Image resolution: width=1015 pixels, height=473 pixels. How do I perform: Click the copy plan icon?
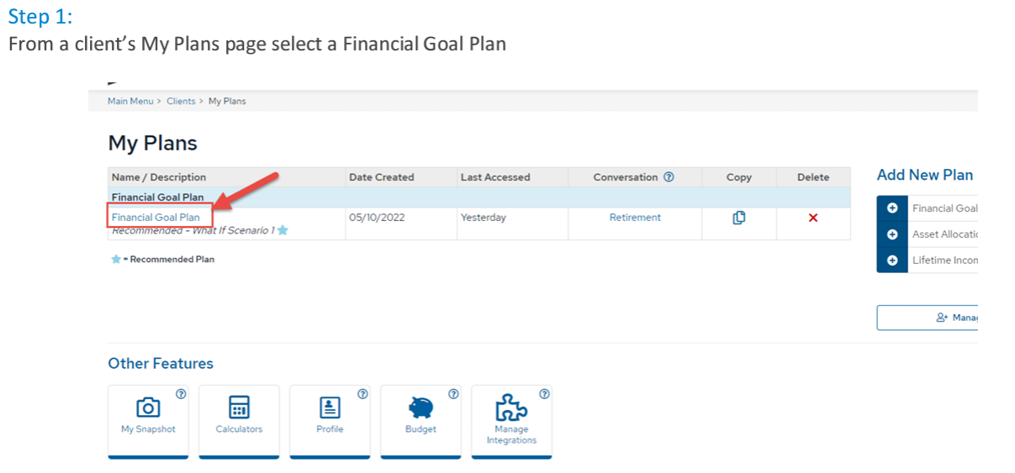point(738,218)
